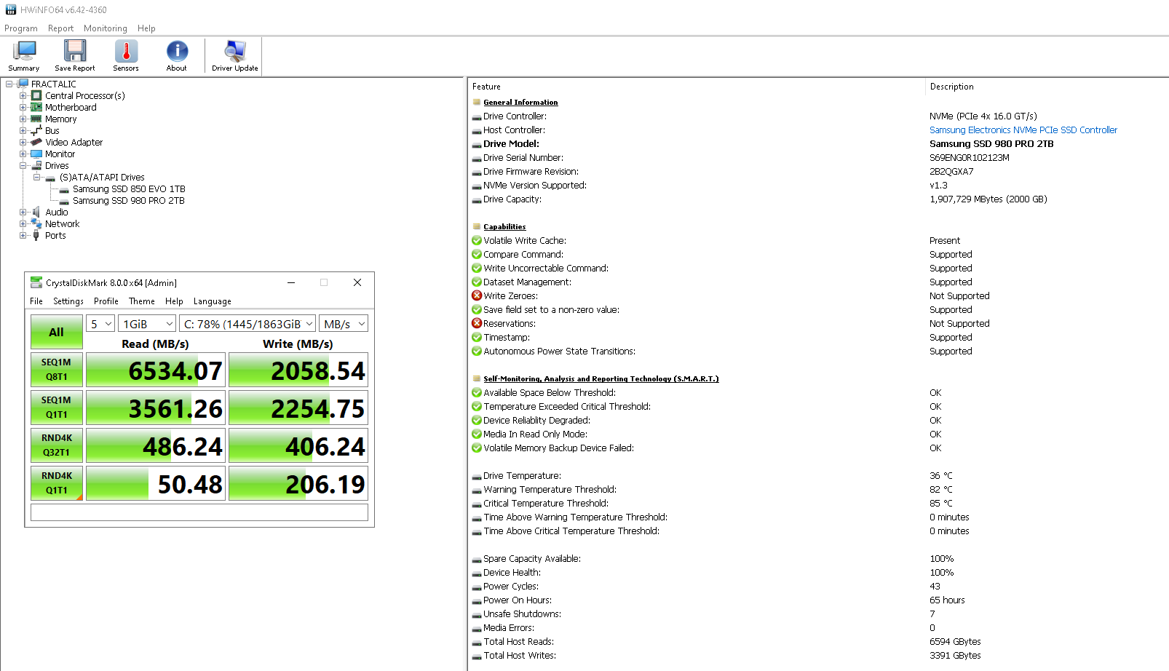Open the Profile menu in CrystalDiskMark
This screenshot has height=671, width=1169.
pyautogui.click(x=106, y=301)
